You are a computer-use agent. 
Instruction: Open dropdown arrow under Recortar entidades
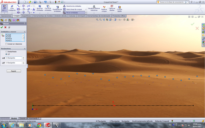point(40,13)
